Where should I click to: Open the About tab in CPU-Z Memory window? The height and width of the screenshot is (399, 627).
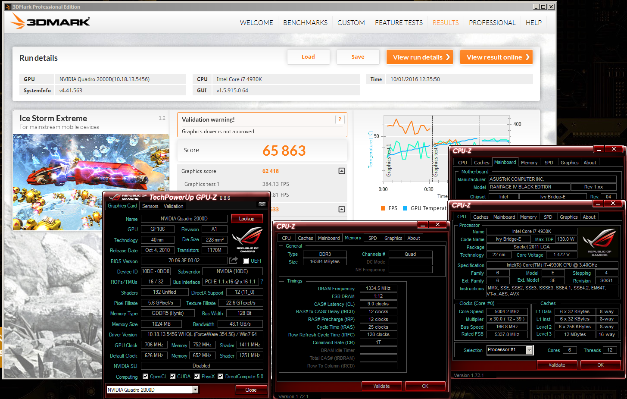tap(414, 238)
